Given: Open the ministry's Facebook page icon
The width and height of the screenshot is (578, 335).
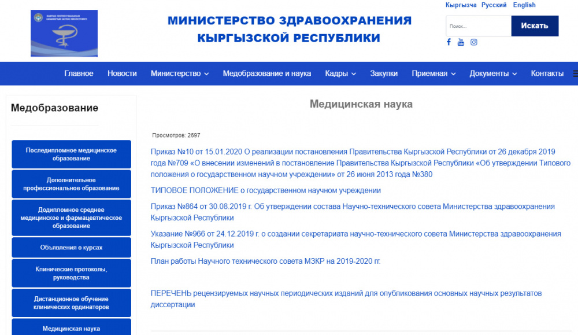Looking at the screenshot, I should click(449, 42).
